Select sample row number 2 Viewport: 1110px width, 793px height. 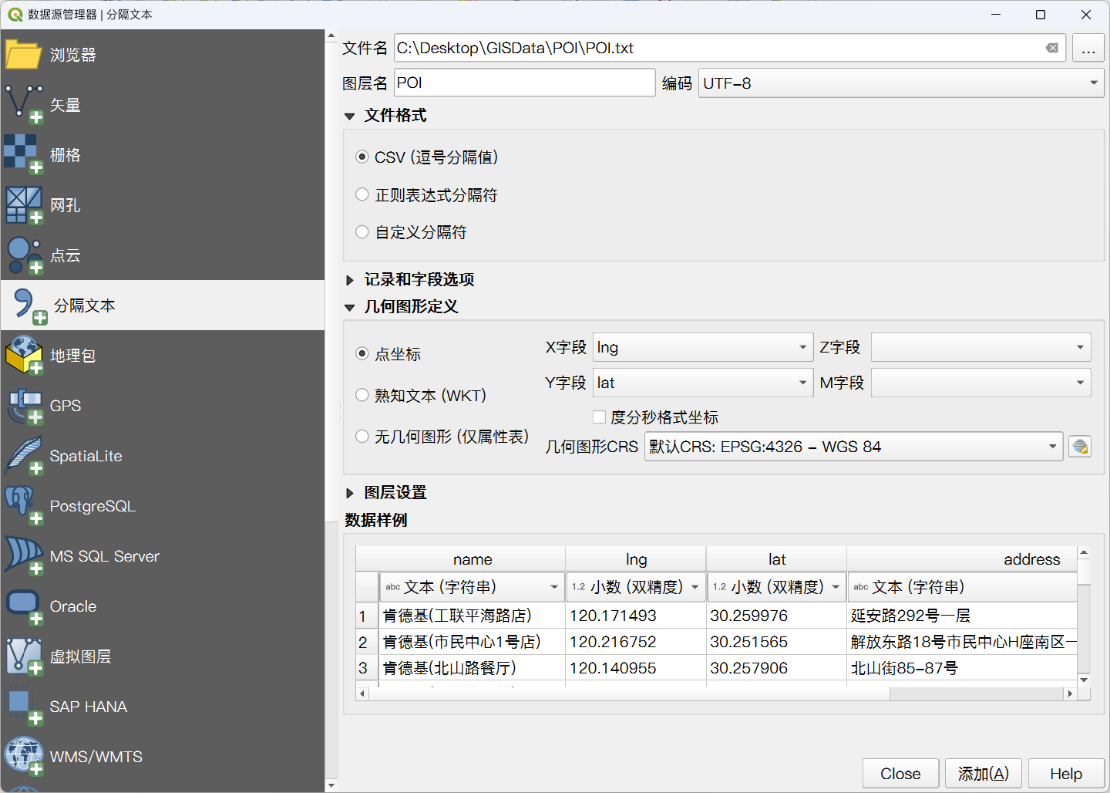(x=368, y=642)
